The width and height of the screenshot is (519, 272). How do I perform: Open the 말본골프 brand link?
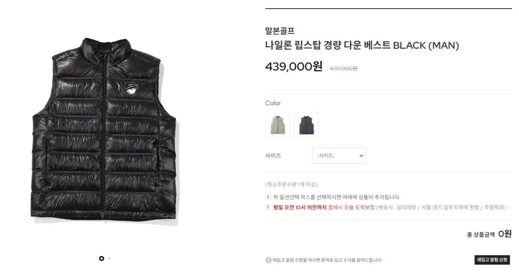[279, 31]
